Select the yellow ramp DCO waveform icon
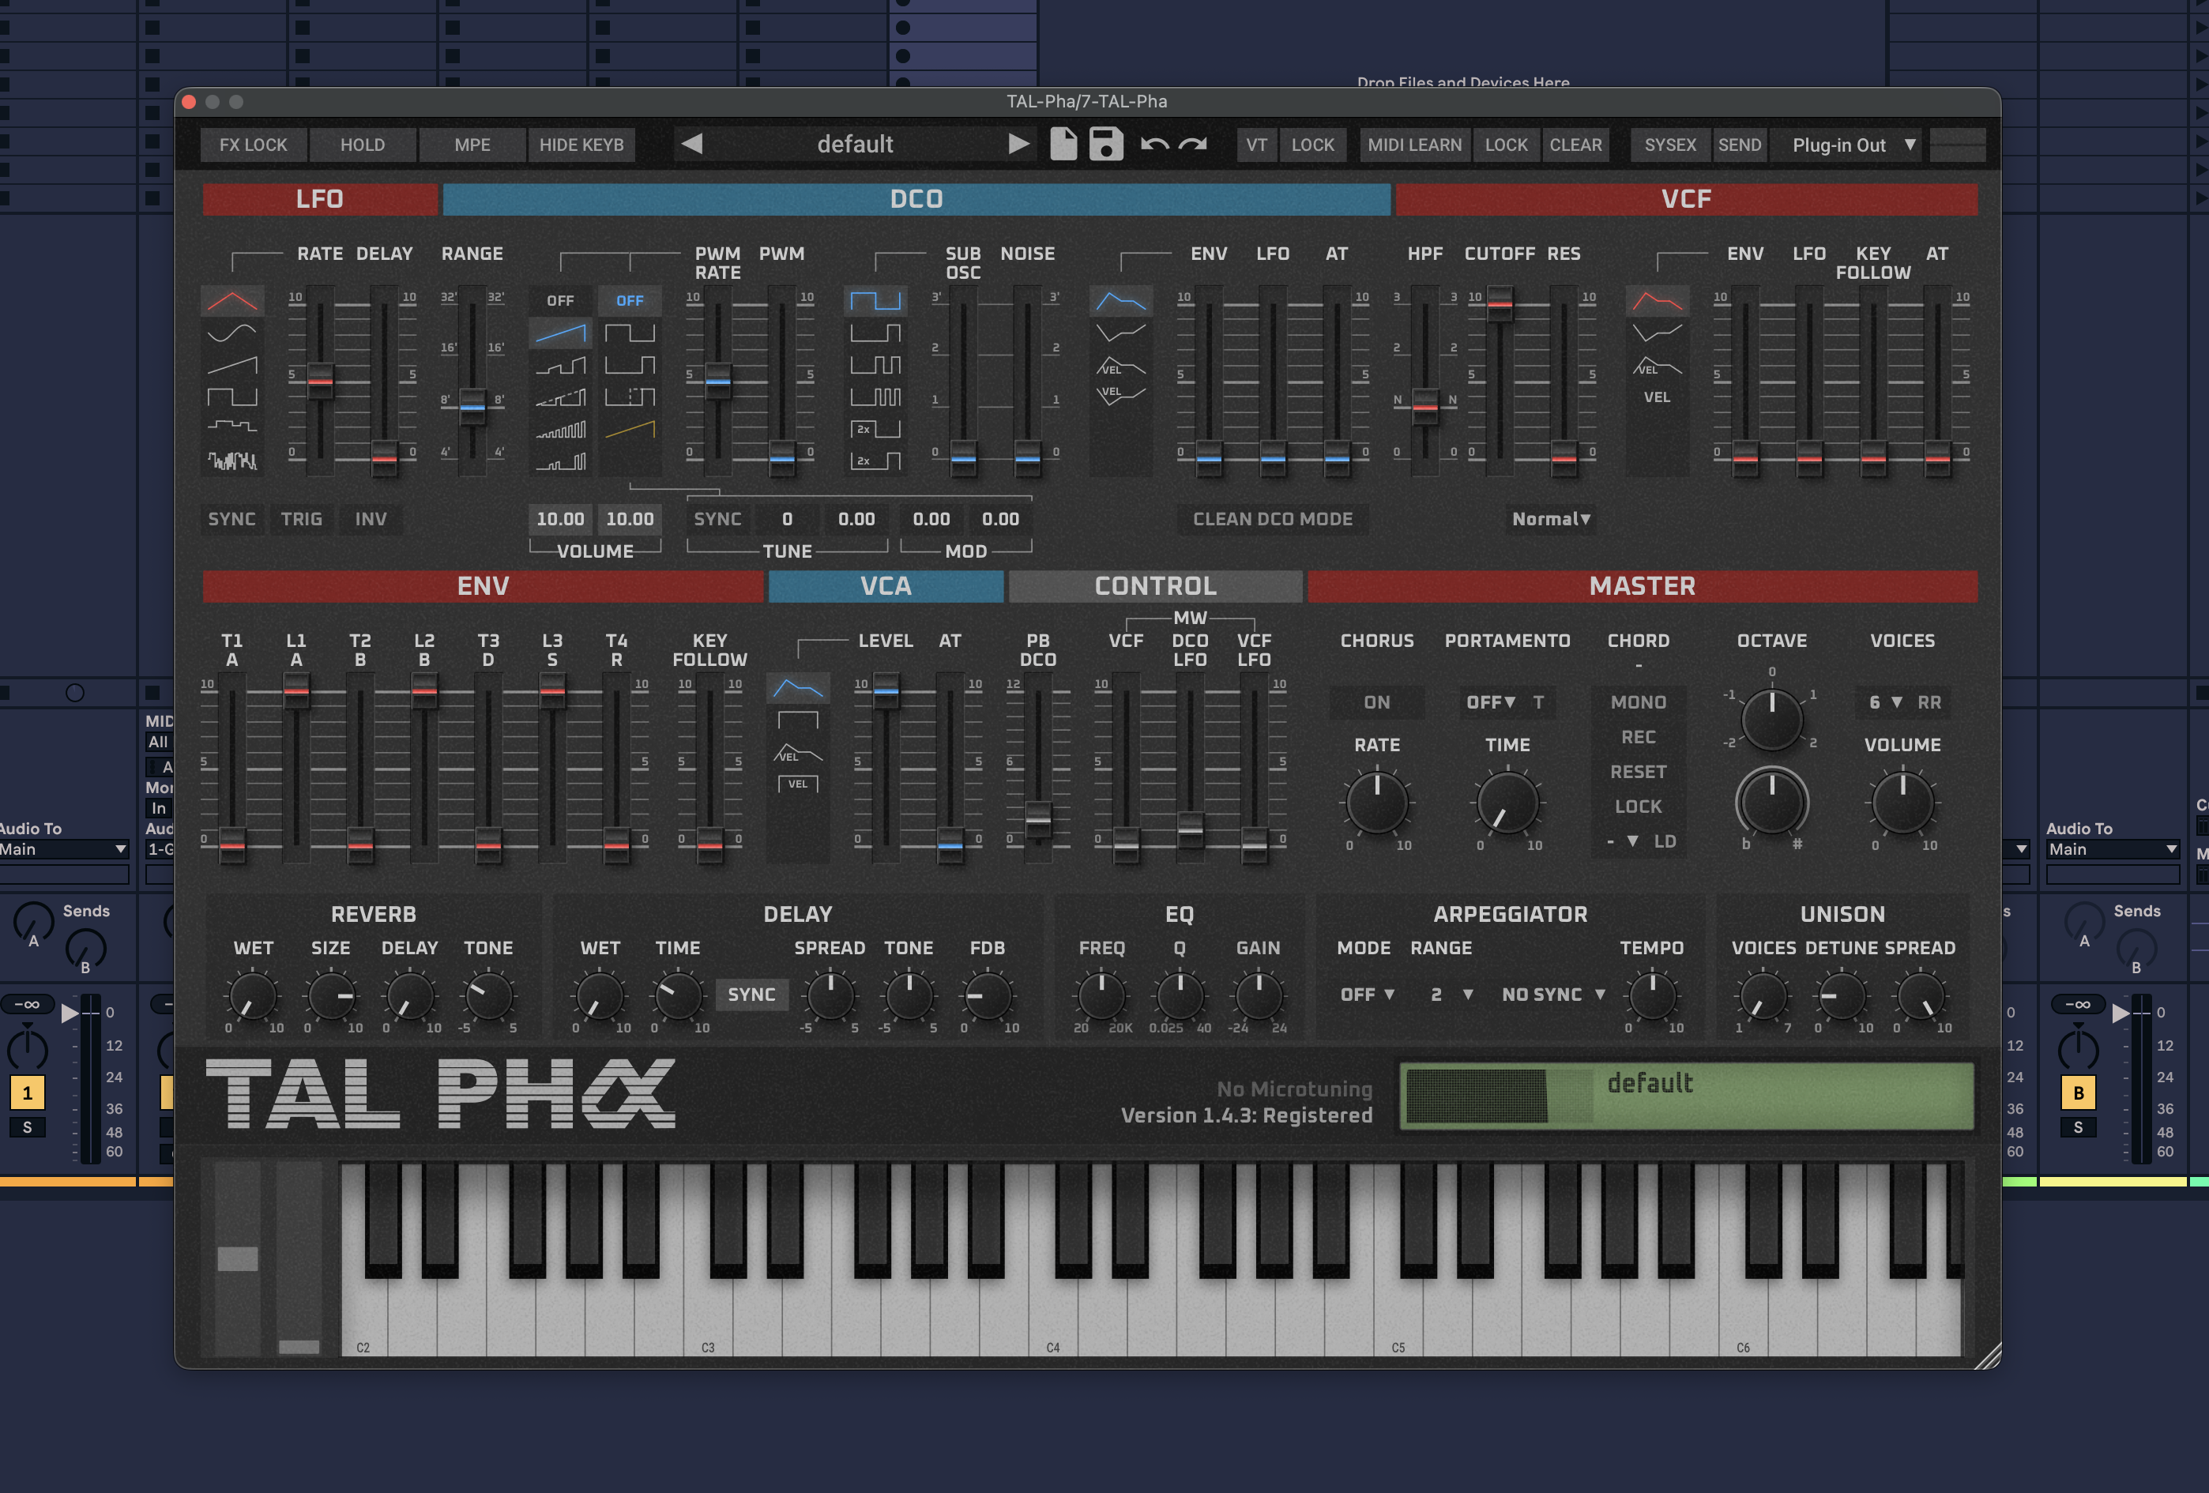2209x1493 pixels. (629, 429)
